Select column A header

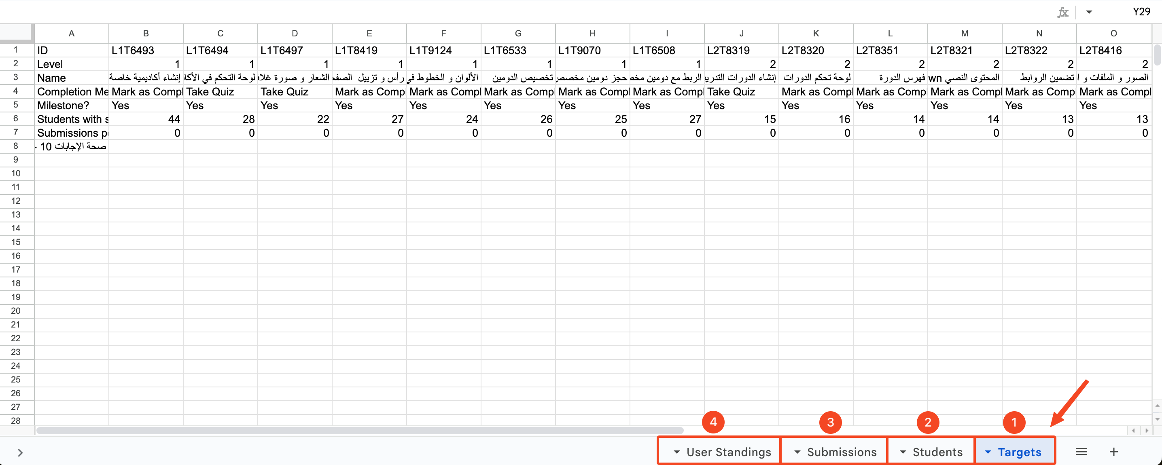71,34
